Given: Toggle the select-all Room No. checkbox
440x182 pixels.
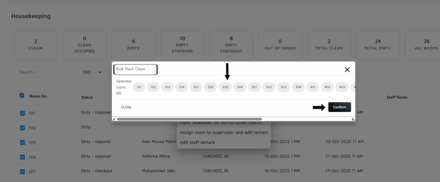Looking at the screenshot, I should pos(22,96).
